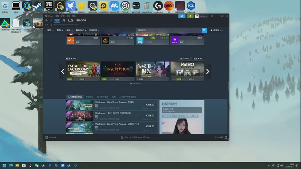
Task: Select the last carousel page indicator dot
Action: (140, 83)
